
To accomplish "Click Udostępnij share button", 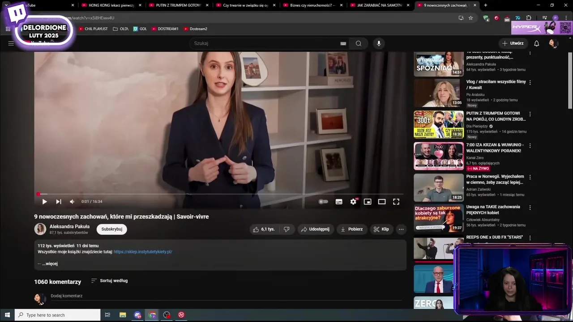I will tap(316, 229).
